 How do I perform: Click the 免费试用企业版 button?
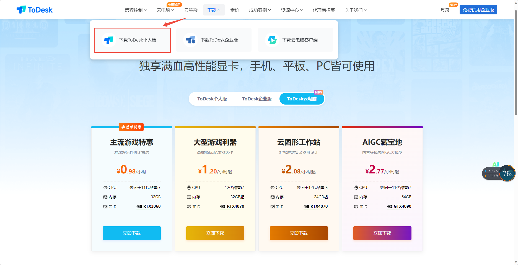478,10
